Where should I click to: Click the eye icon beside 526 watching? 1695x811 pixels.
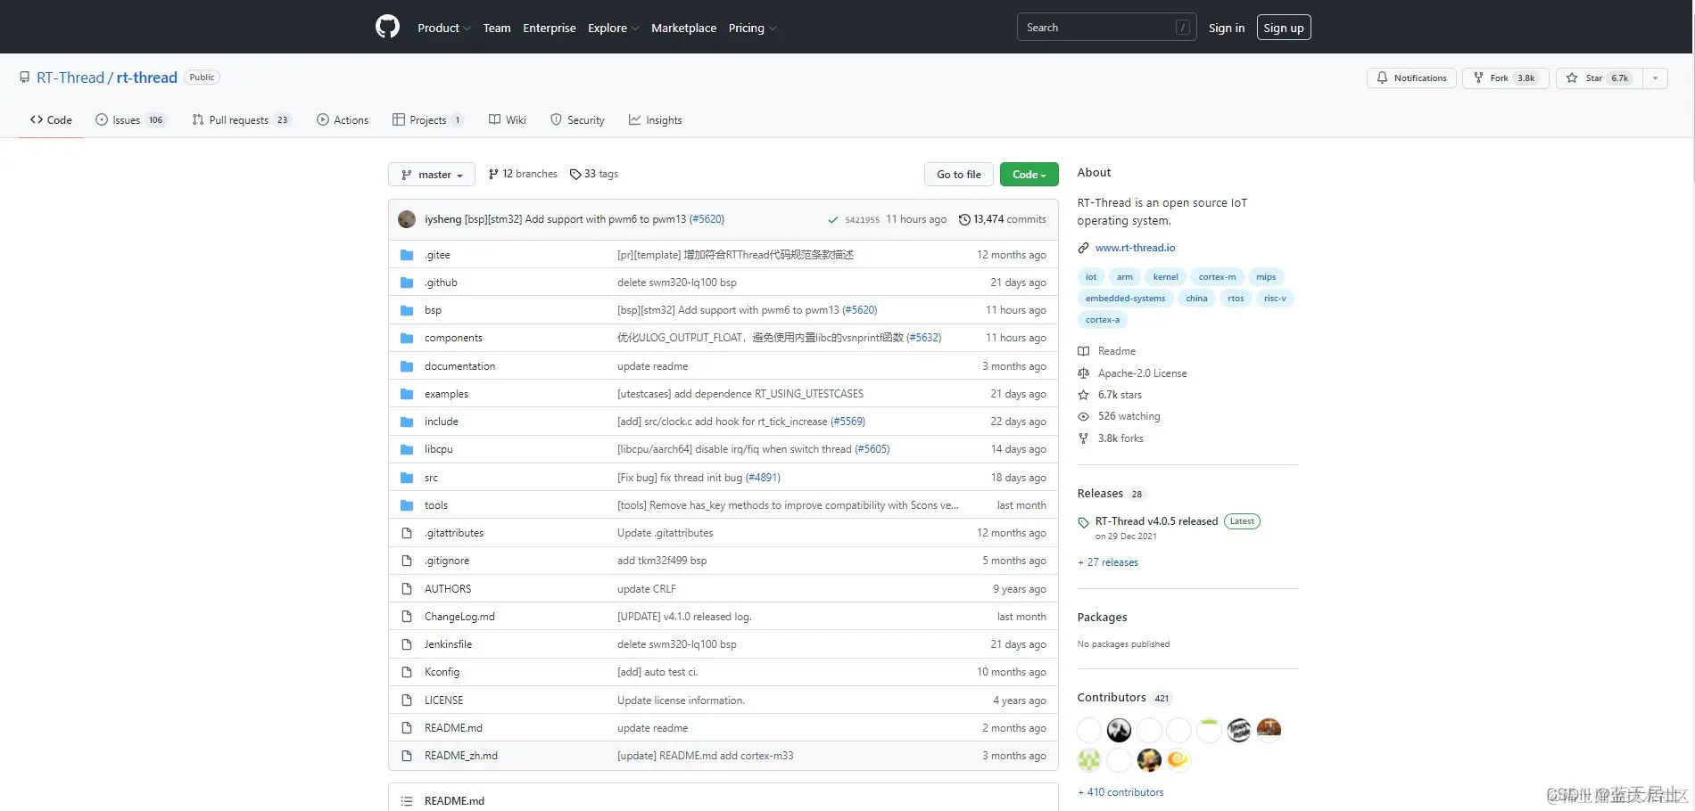click(x=1083, y=416)
